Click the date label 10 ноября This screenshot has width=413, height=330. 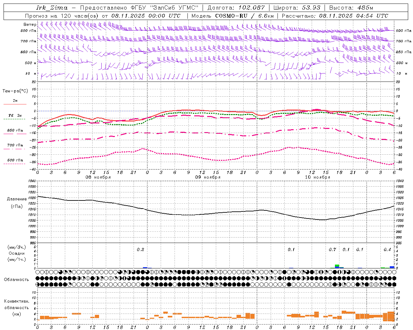317,177
